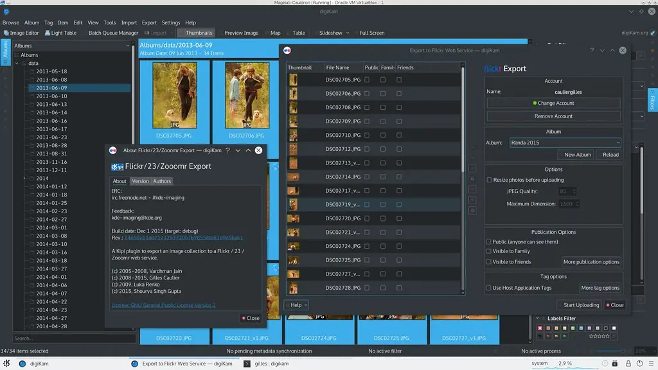Open the Album dropdown showing Randa 2015
This screenshot has height=370, width=658.
coord(565,142)
